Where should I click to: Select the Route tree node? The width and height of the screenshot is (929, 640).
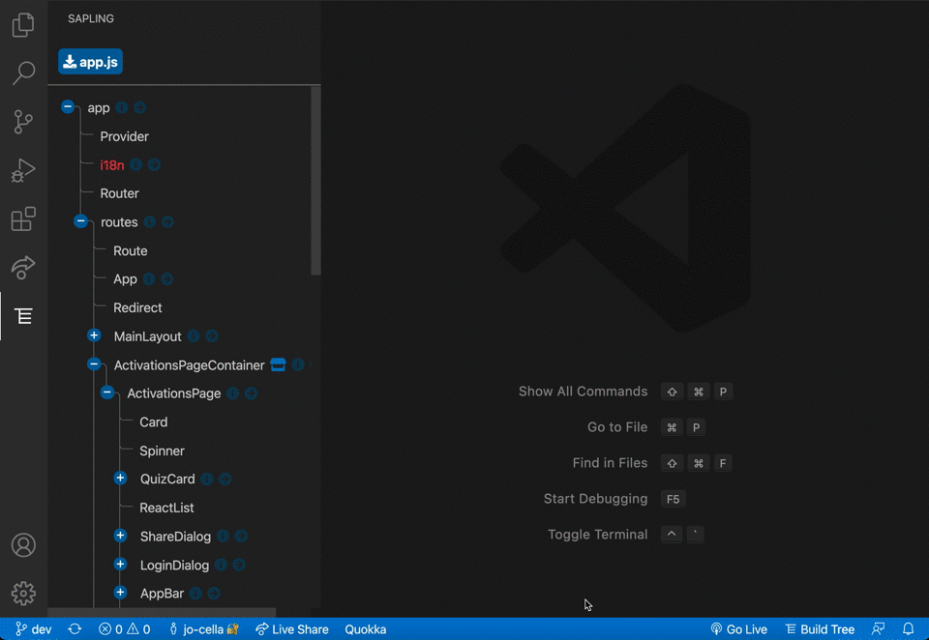(x=131, y=250)
